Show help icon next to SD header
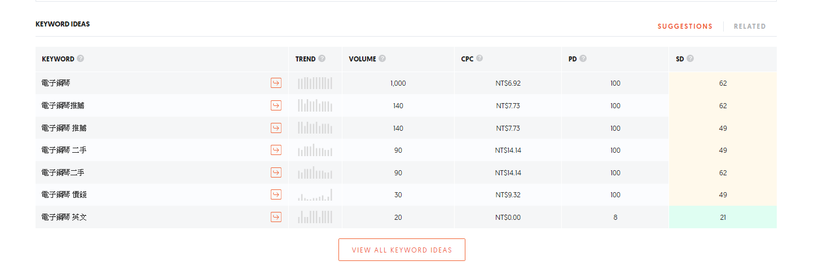814x279 pixels. point(690,59)
